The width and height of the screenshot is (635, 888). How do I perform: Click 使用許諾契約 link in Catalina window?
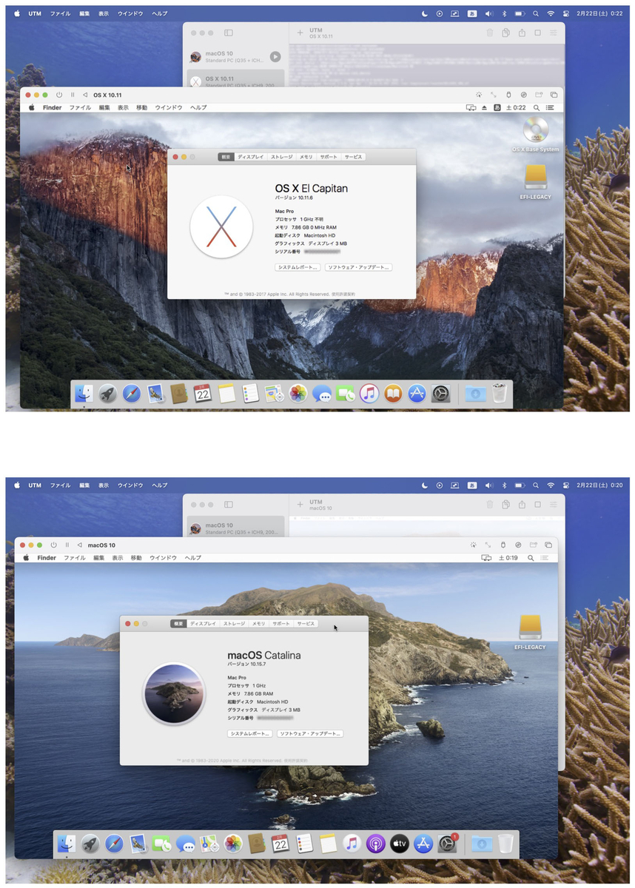tap(295, 760)
